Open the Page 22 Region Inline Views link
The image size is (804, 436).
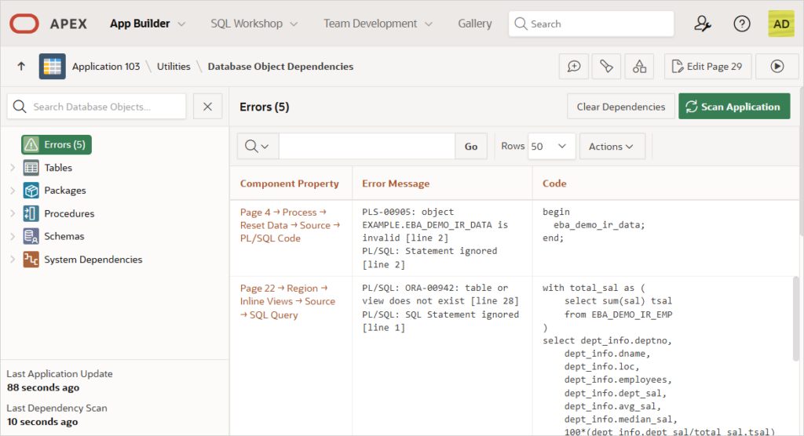pos(287,301)
